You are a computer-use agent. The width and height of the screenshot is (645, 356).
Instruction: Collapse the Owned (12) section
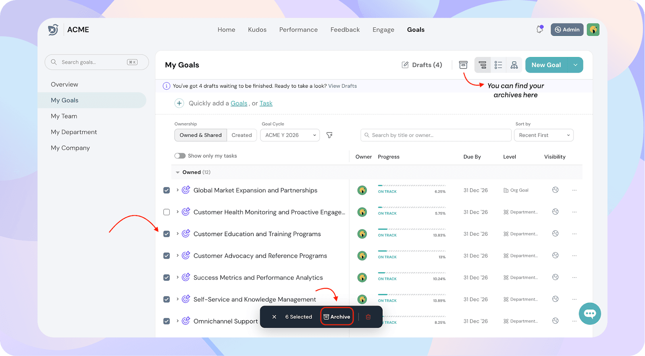point(178,172)
